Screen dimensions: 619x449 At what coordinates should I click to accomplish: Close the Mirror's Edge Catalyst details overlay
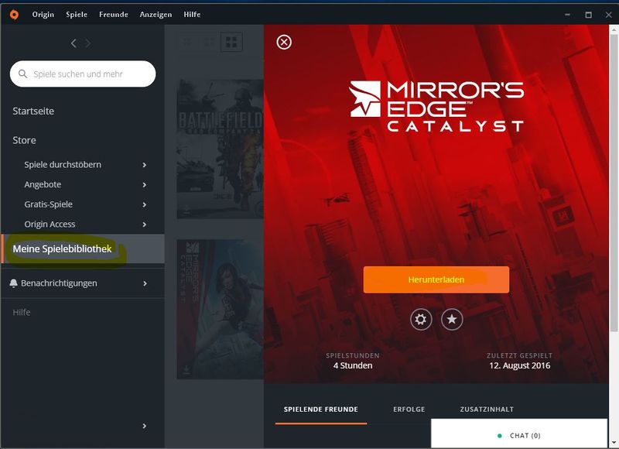point(284,42)
